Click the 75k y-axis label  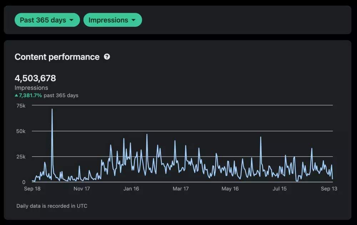[x=21, y=106]
